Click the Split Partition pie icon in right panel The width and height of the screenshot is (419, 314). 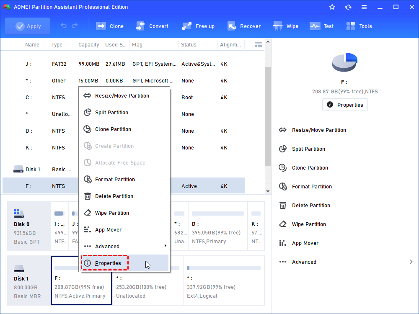pyautogui.click(x=283, y=149)
